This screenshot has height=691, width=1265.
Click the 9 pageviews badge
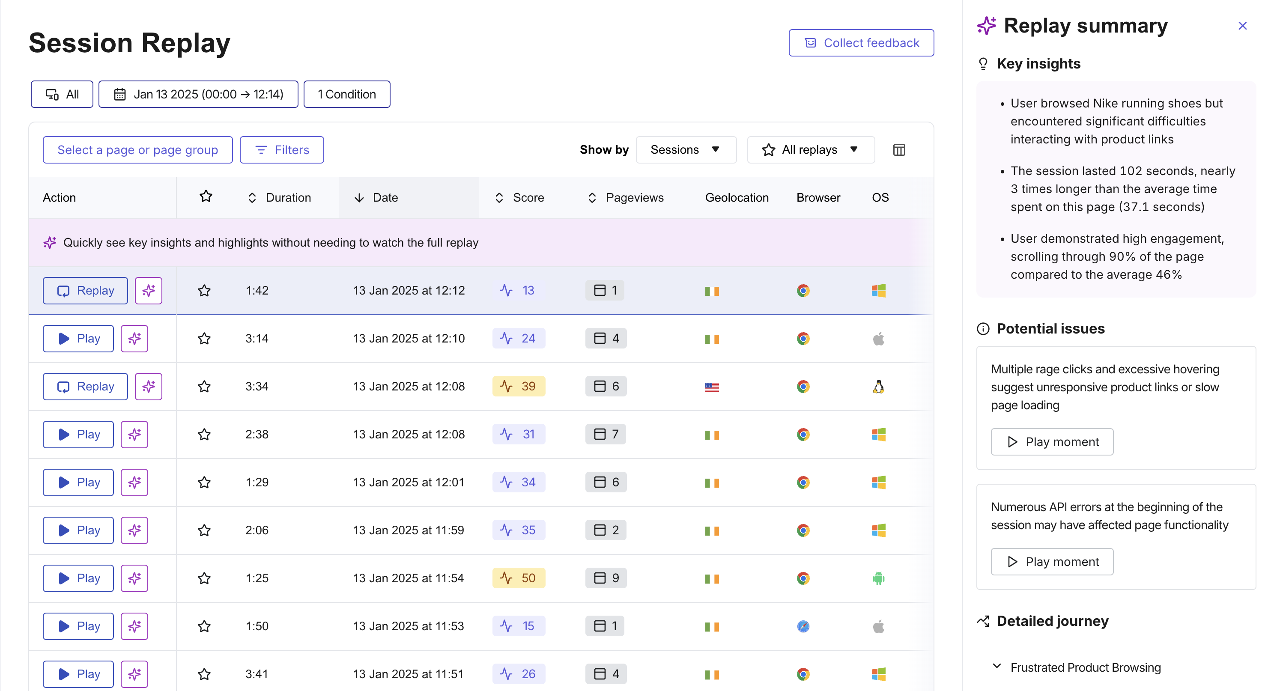[x=606, y=578]
